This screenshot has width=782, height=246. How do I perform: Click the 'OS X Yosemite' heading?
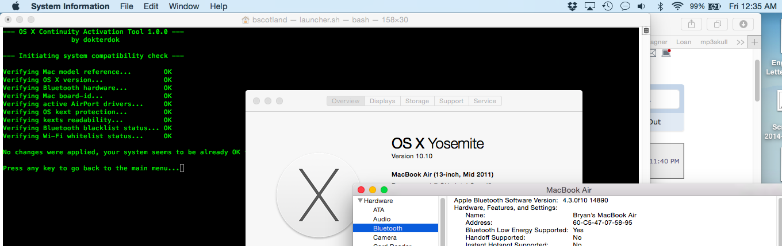click(x=438, y=143)
